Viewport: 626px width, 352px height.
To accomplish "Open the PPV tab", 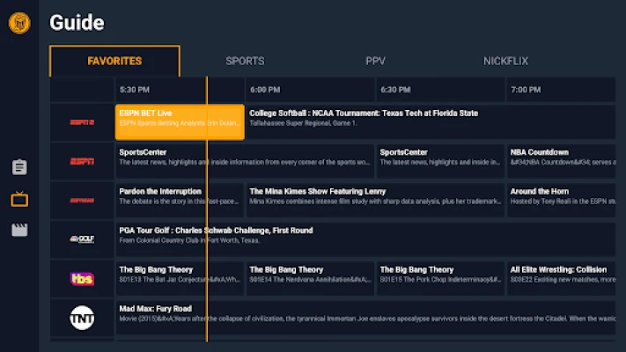I will coord(376,61).
